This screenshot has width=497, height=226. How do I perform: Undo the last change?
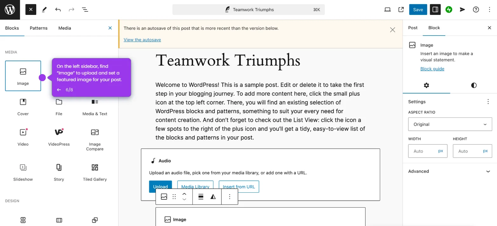click(x=58, y=10)
